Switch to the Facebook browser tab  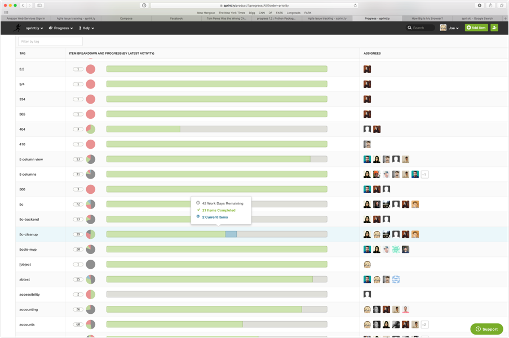coord(176,19)
